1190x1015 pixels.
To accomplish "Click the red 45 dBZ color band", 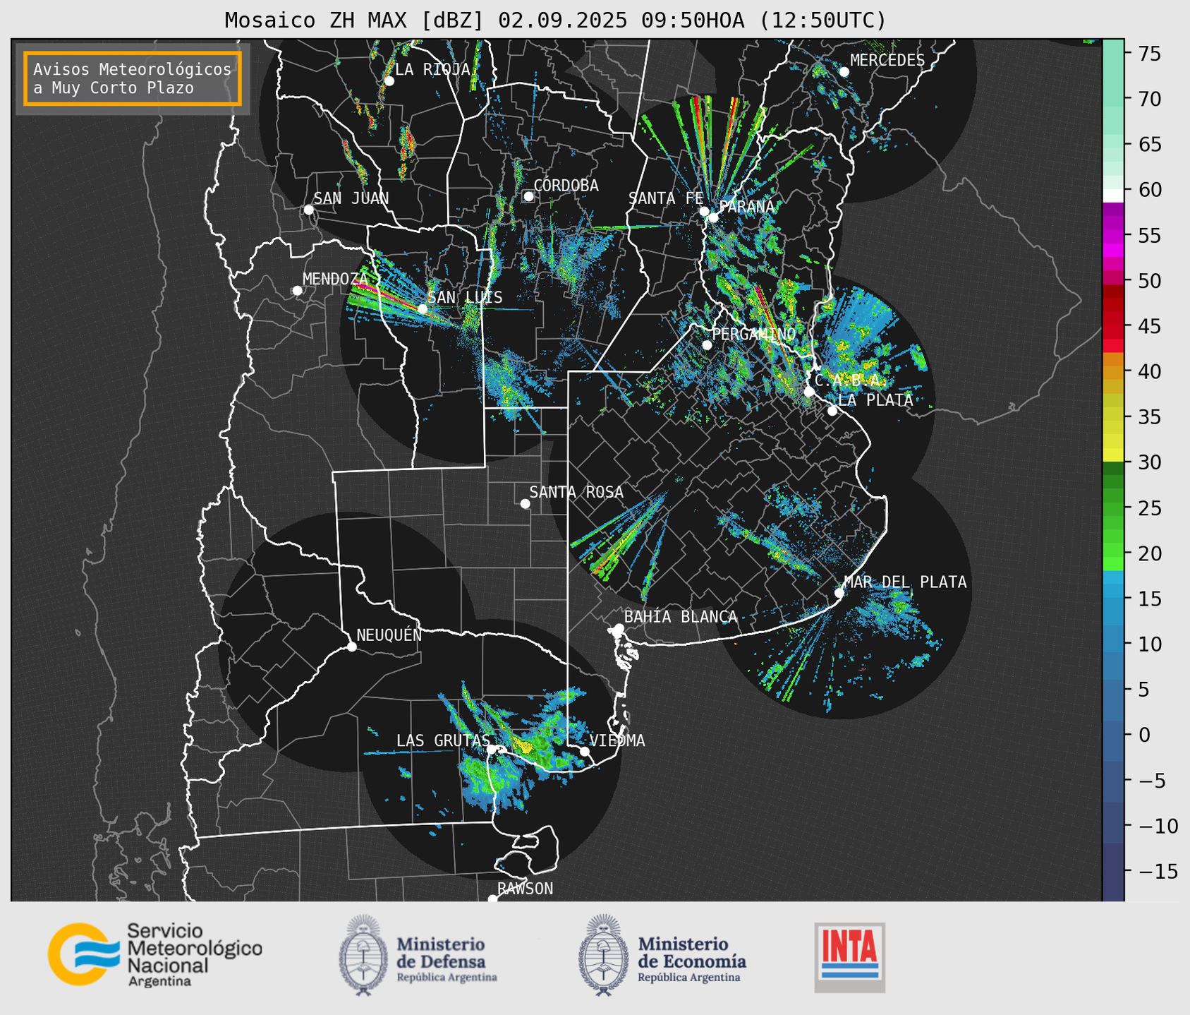I will (x=1113, y=325).
